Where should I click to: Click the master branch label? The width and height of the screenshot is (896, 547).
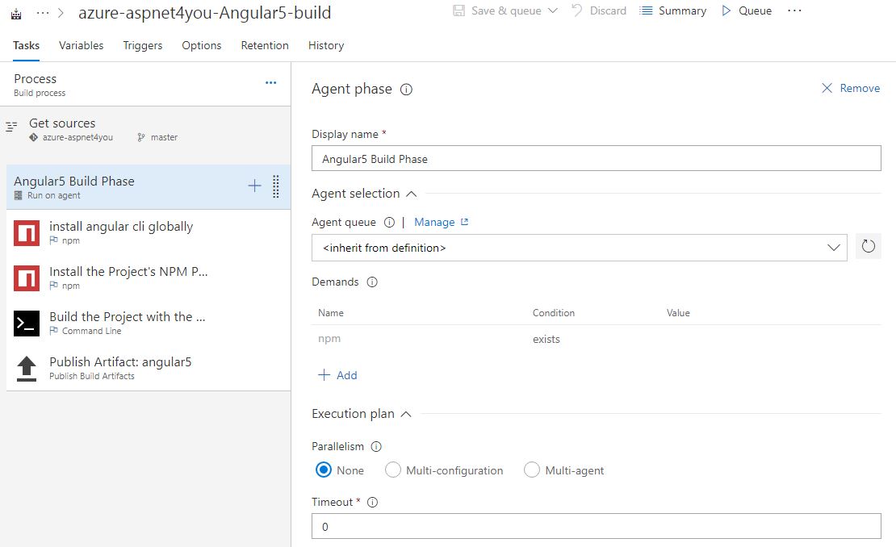[x=164, y=138]
